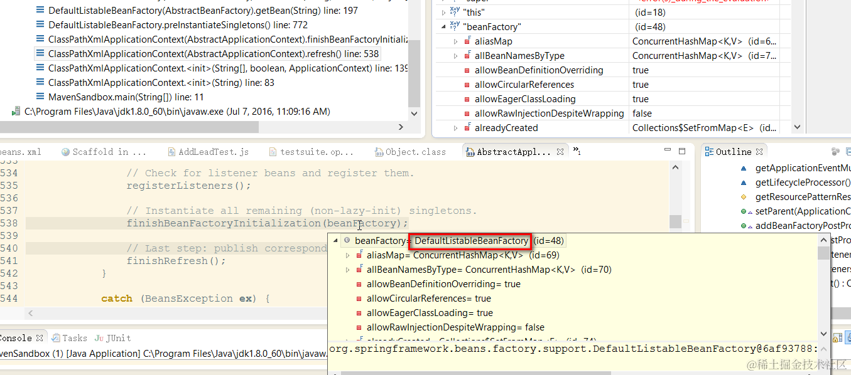
Task: Select allowCircularReferences in Expressions view
Action: pos(524,85)
